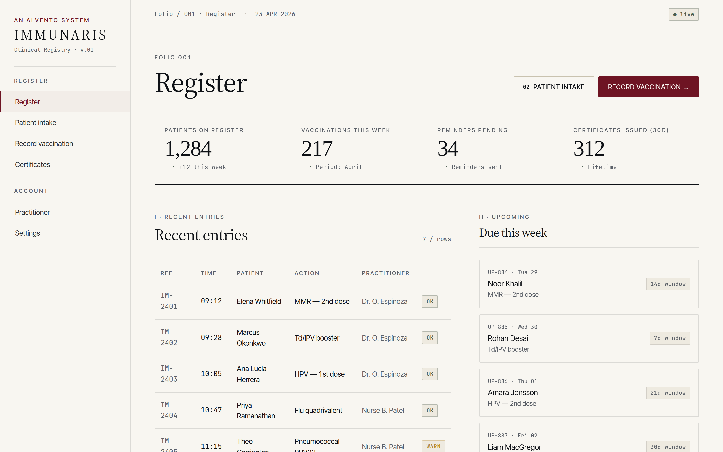Click the IMMUNARIS logo in sidebar
723x452 pixels.
tap(60, 34)
